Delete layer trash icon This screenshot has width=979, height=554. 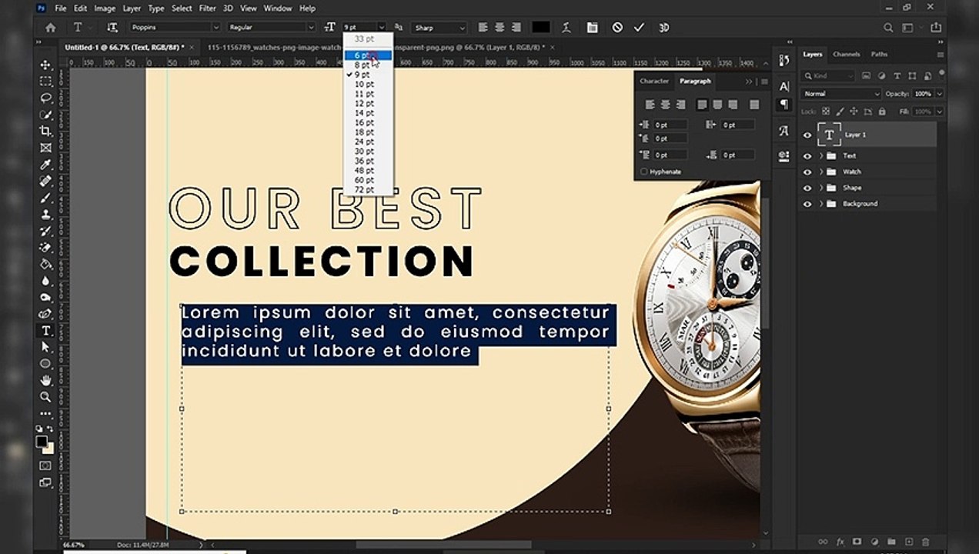(x=926, y=542)
